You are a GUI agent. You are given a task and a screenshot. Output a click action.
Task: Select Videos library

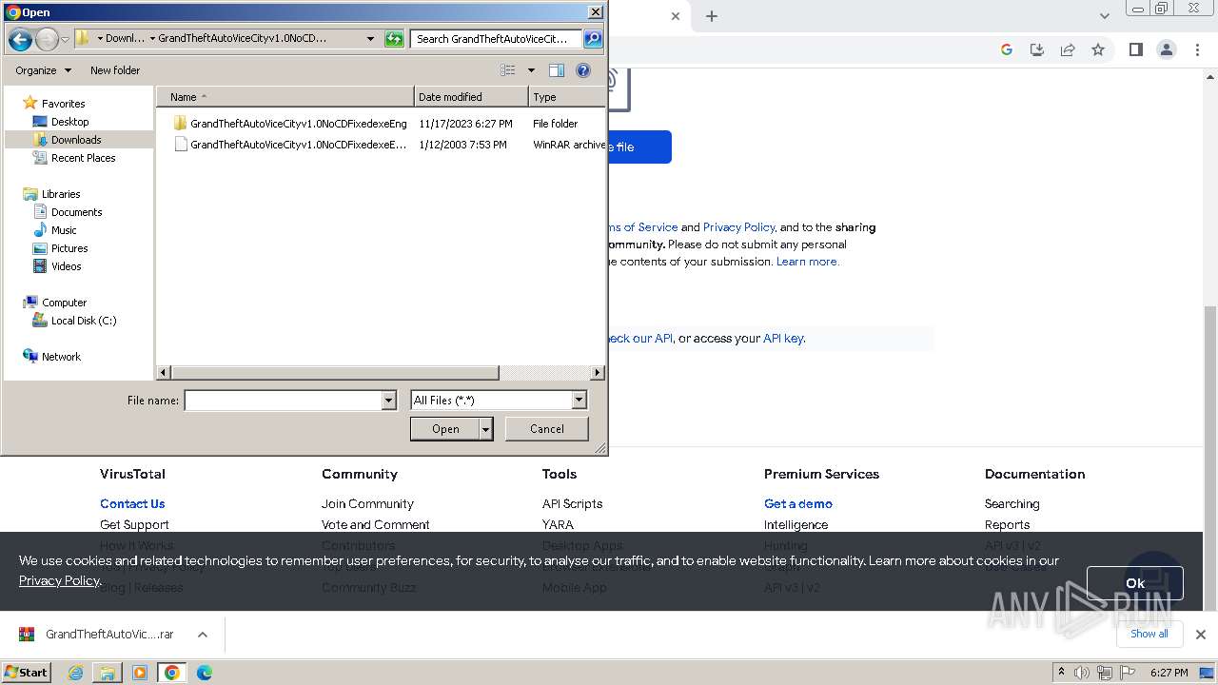[67, 266]
